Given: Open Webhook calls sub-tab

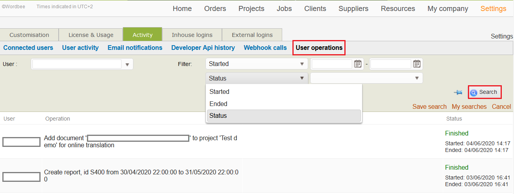Looking at the screenshot, I should pos(265,48).
